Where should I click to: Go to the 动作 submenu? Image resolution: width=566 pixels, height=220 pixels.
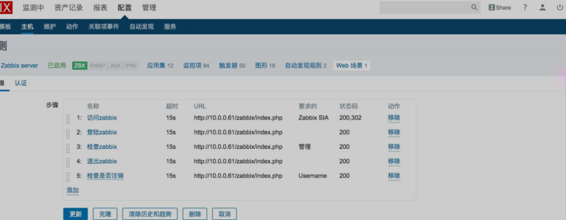[x=72, y=27]
